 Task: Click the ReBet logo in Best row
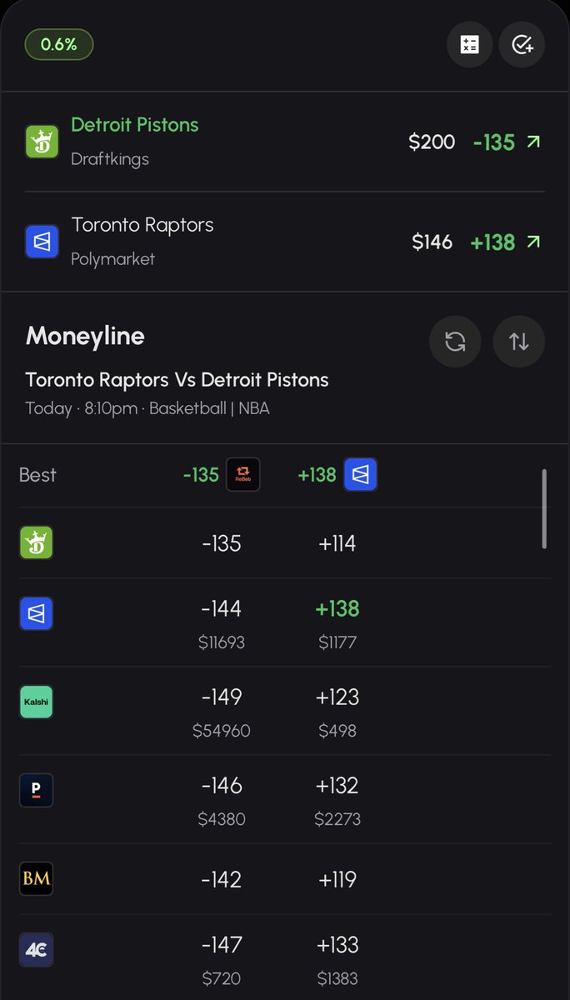243,474
